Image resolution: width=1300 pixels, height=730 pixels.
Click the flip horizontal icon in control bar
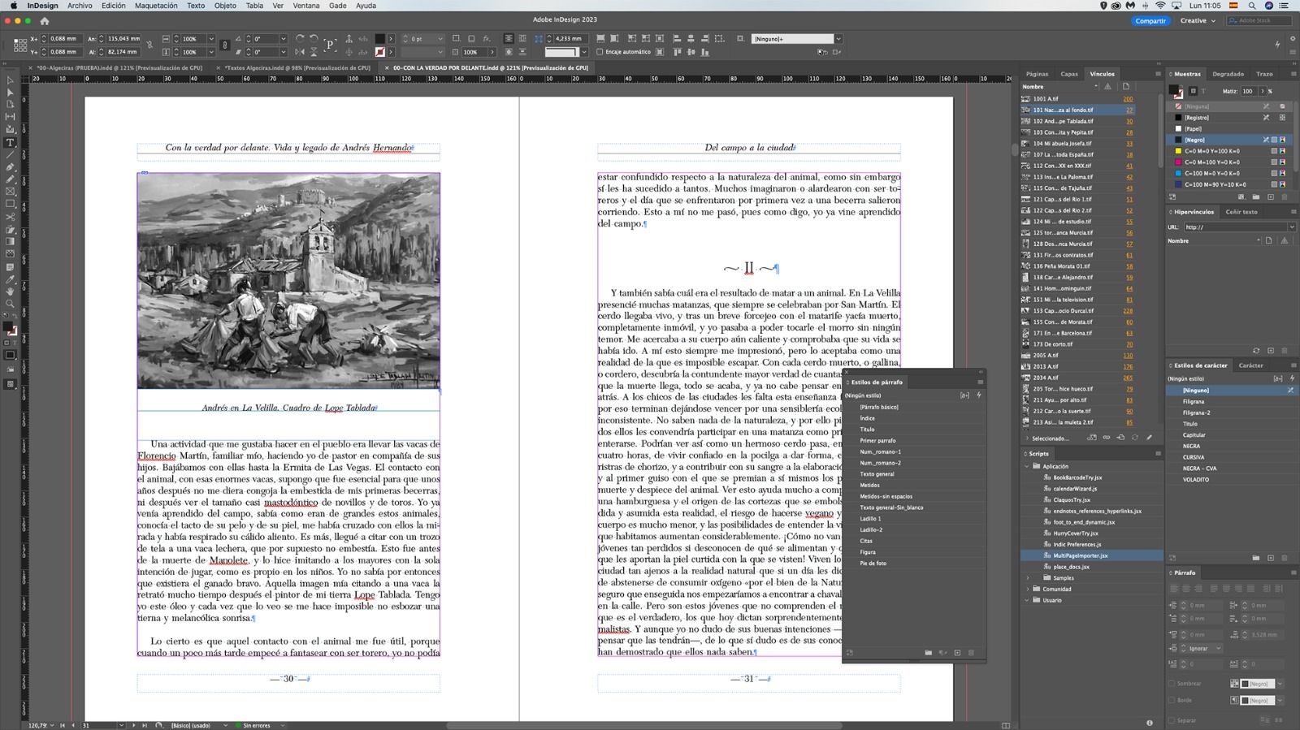300,52
